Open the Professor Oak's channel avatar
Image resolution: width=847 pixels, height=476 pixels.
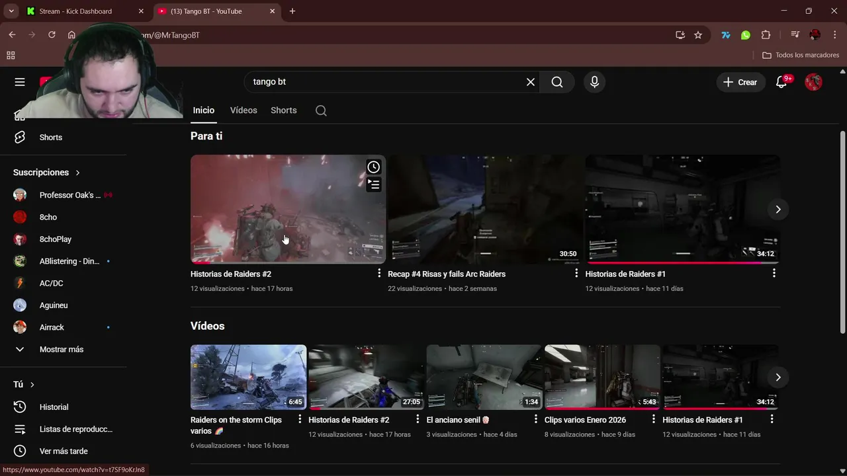coord(20,195)
